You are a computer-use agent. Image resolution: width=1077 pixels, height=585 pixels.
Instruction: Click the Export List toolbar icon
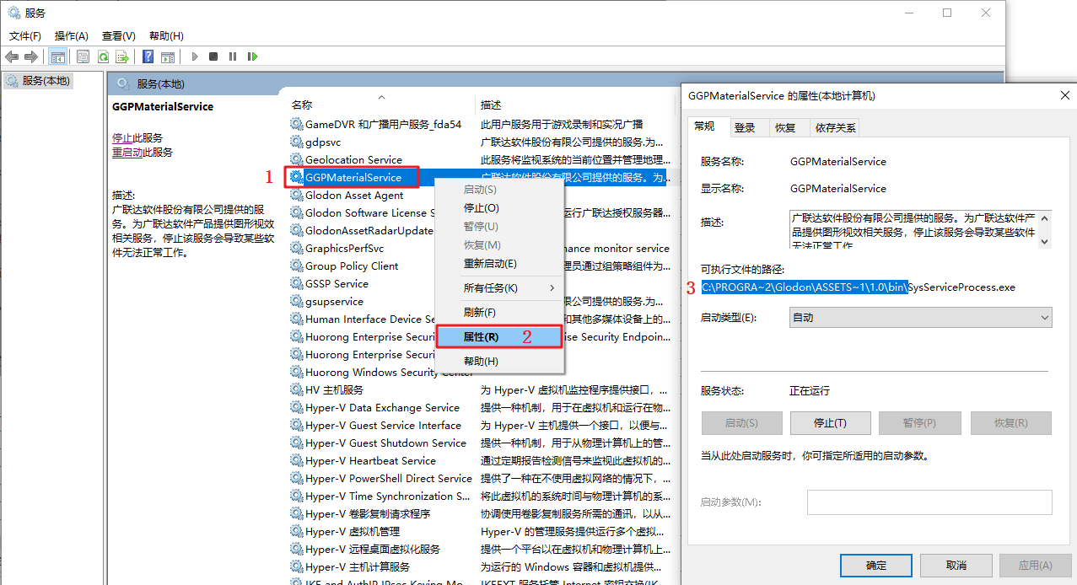pyautogui.click(x=122, y=56)
